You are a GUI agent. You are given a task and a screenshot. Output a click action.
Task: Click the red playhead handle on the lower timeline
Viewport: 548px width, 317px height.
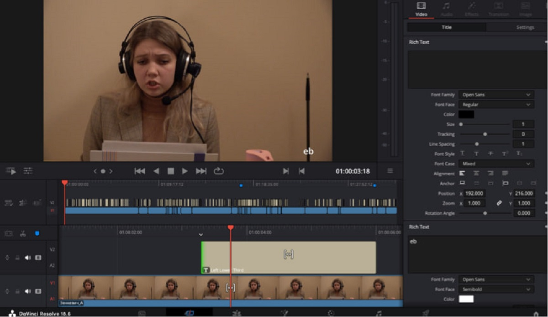pos(231,227)
